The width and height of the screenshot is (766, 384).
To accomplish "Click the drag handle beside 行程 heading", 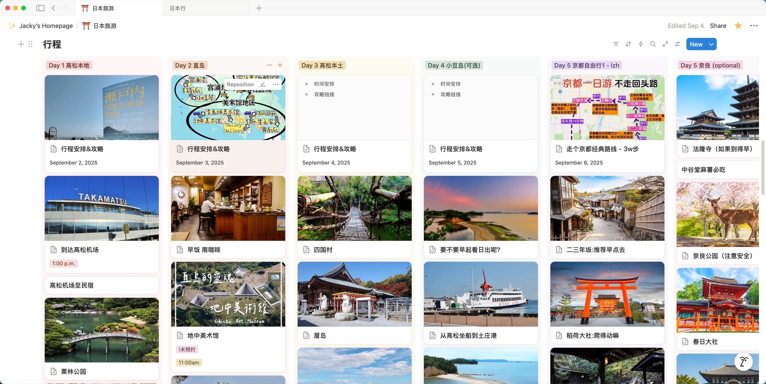I will pyautogui.click(x=30, y=44).
